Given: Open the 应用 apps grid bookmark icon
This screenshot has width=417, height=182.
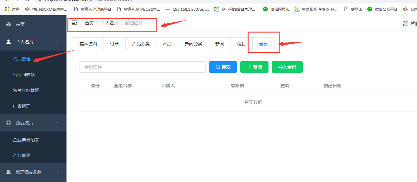Looking at the screenshot, I should [x=7, y=9].
